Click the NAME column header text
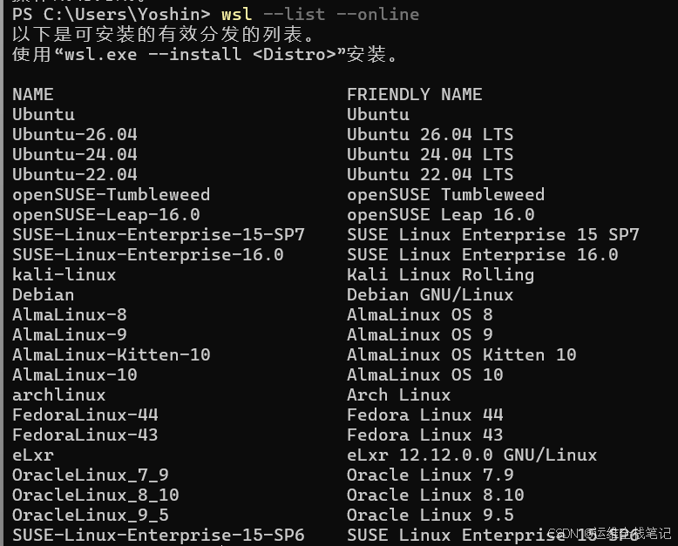Viewport: 678px width, 546px height. 33,94
